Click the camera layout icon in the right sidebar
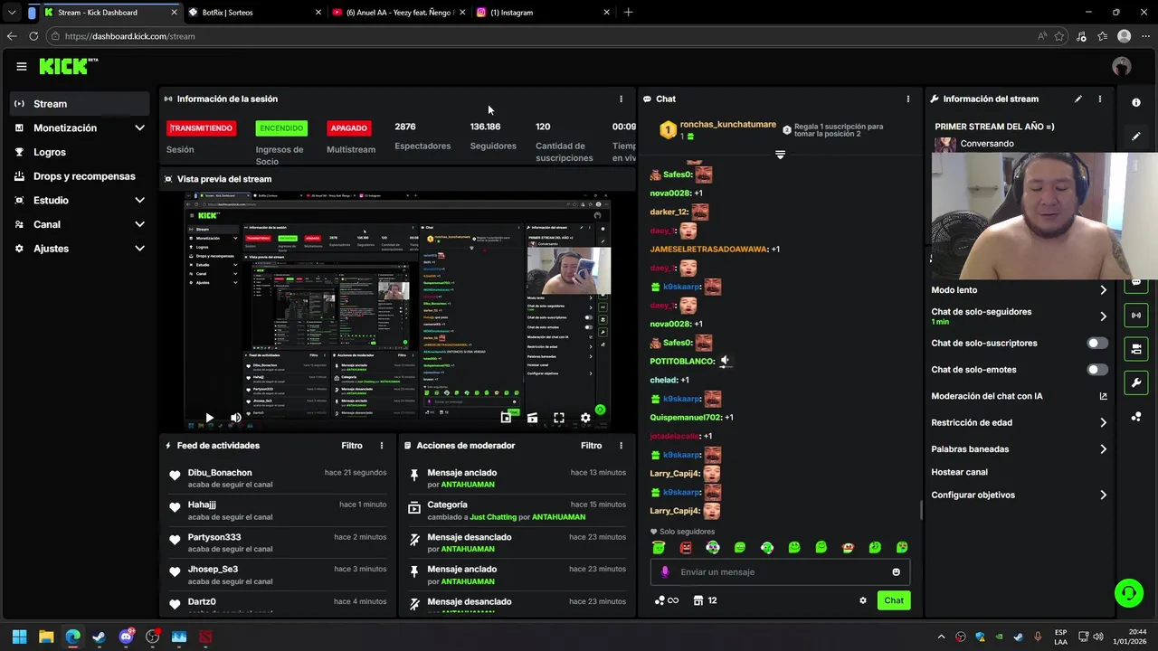 click(x=1136, y=349)
